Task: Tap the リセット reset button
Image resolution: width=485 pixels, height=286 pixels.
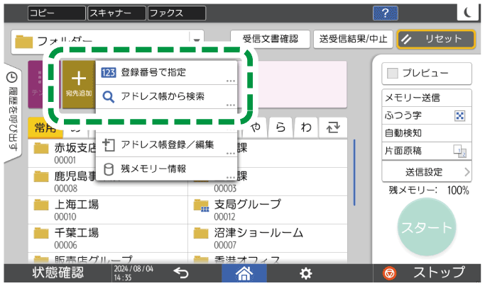Action: [436, 39]
